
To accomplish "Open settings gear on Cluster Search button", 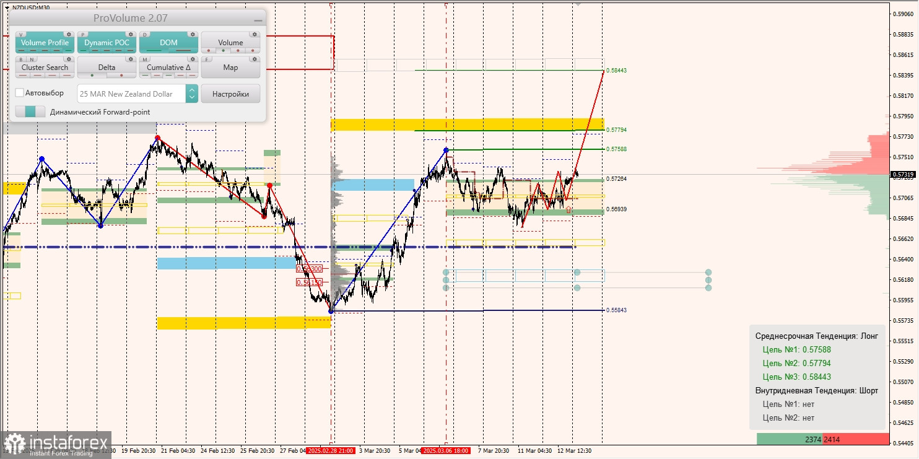I will point(69,59).
